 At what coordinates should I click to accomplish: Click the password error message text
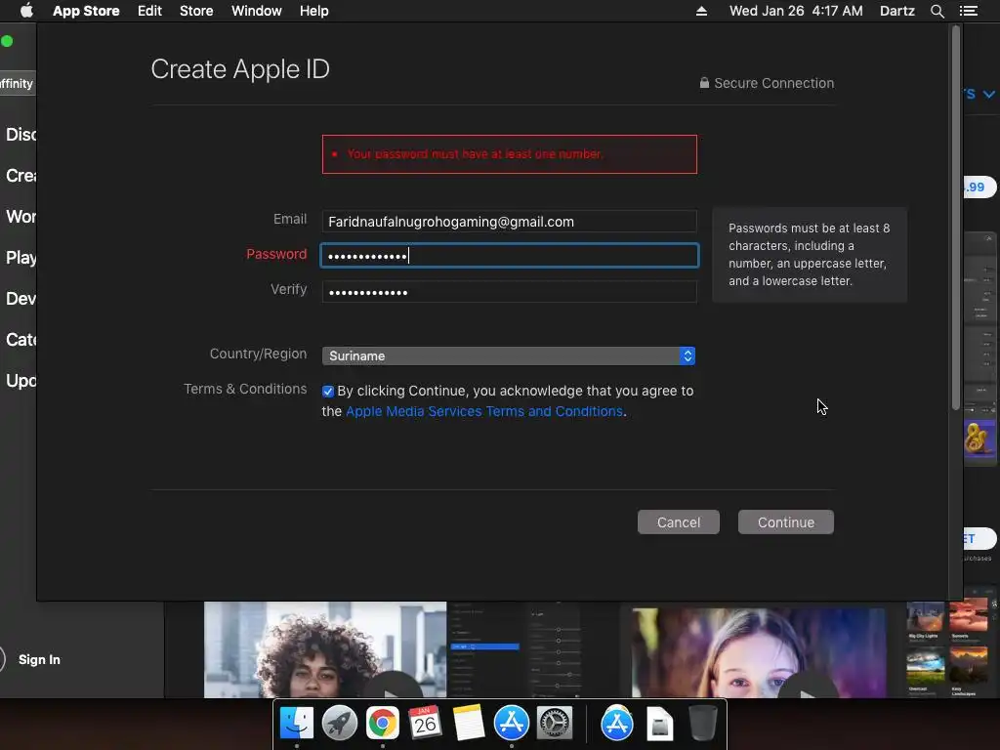point(475,154)
